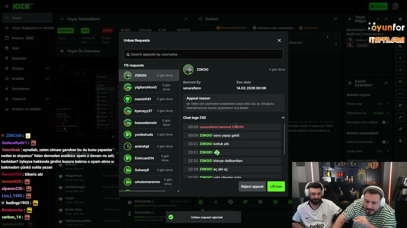Click the Turkish language tag

362,46
